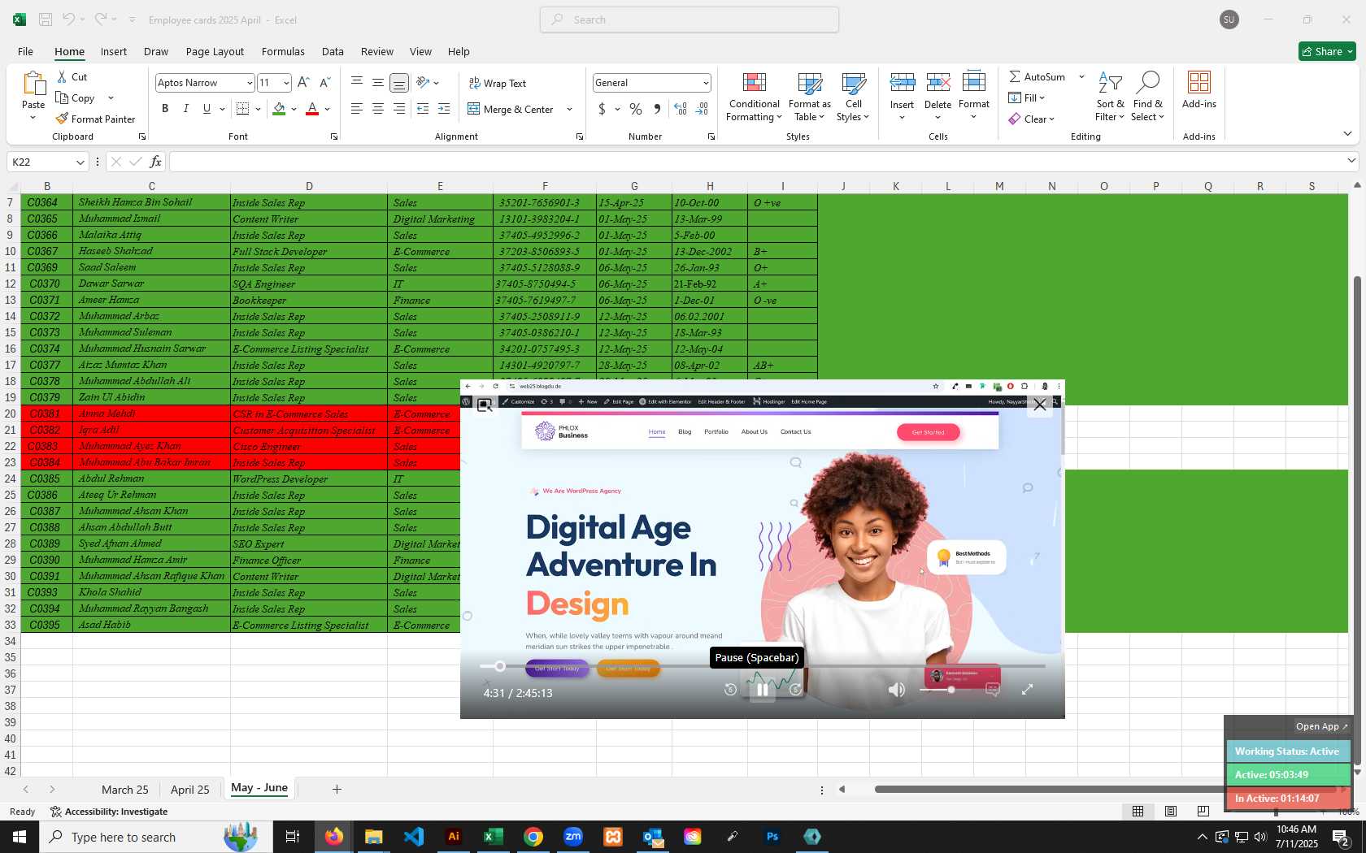The height and width of the screenshot is (853, 1366).
Task: Open Visual Studio Code from the taskbar
Action: pos(413,837)
